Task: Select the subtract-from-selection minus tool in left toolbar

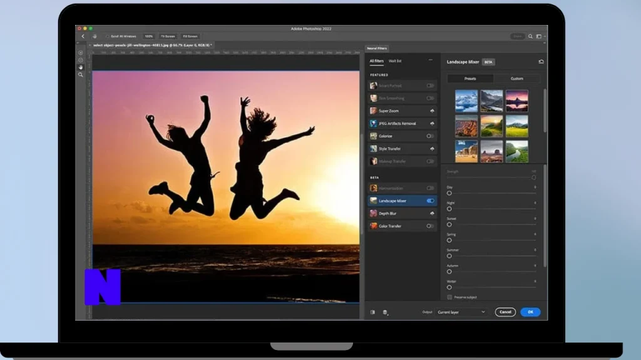Action: coord(81,60)
